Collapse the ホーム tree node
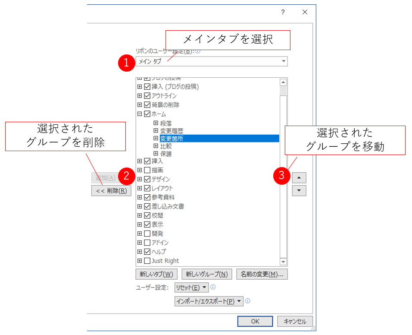Image resolution: width=412 pixels, height=335 pixels. pyautogui.click(x=140, y=114)
